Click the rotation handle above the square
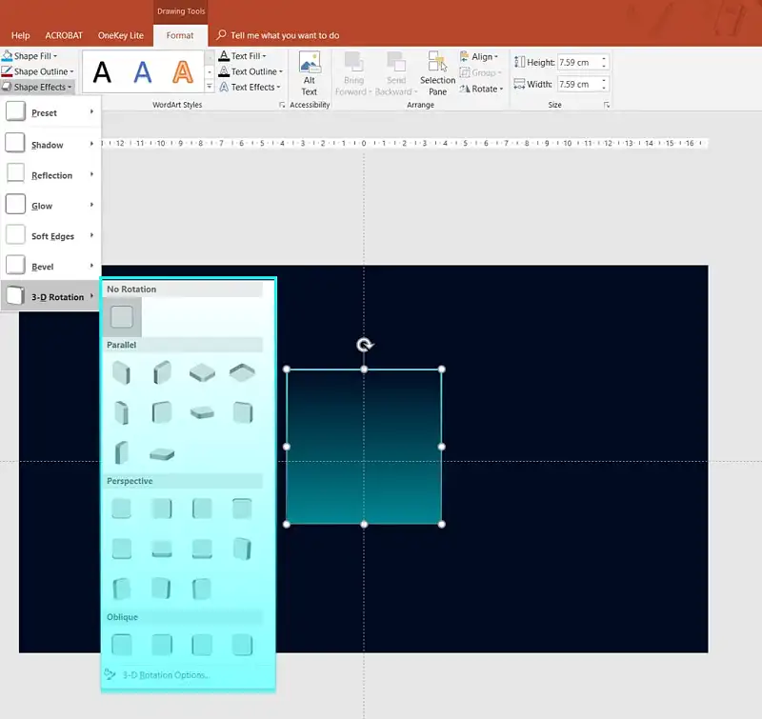 click(x=365, y=345)
